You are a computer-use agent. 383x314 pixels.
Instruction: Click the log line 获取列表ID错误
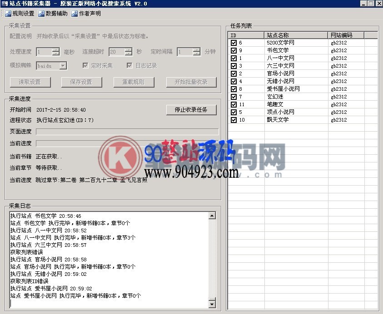30,281
